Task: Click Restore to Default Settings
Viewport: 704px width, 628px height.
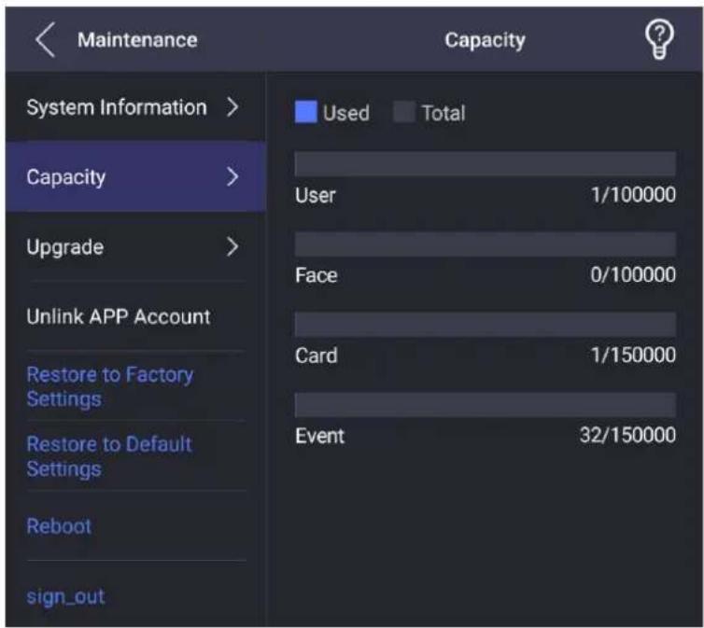Action: tap(109, 456)
